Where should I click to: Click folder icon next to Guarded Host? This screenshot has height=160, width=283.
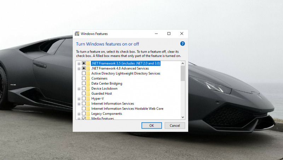pos(88,94)
